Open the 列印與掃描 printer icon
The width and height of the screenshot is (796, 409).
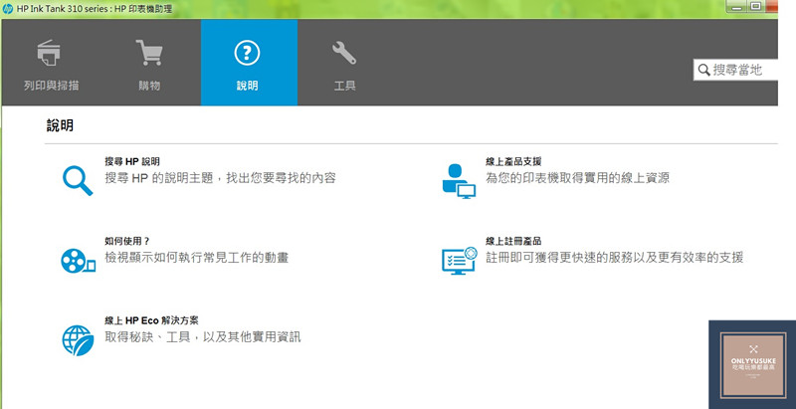(49, 53)
